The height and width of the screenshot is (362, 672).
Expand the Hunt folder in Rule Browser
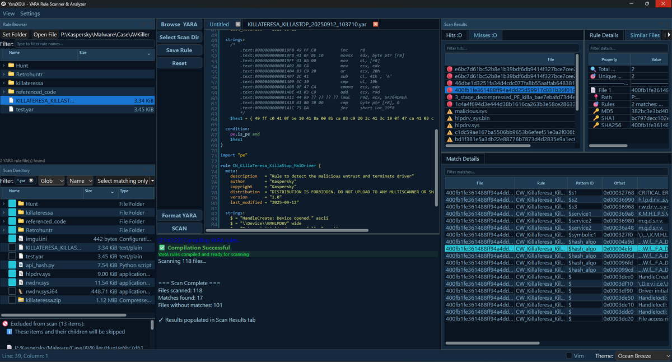(x=4, y=66)
